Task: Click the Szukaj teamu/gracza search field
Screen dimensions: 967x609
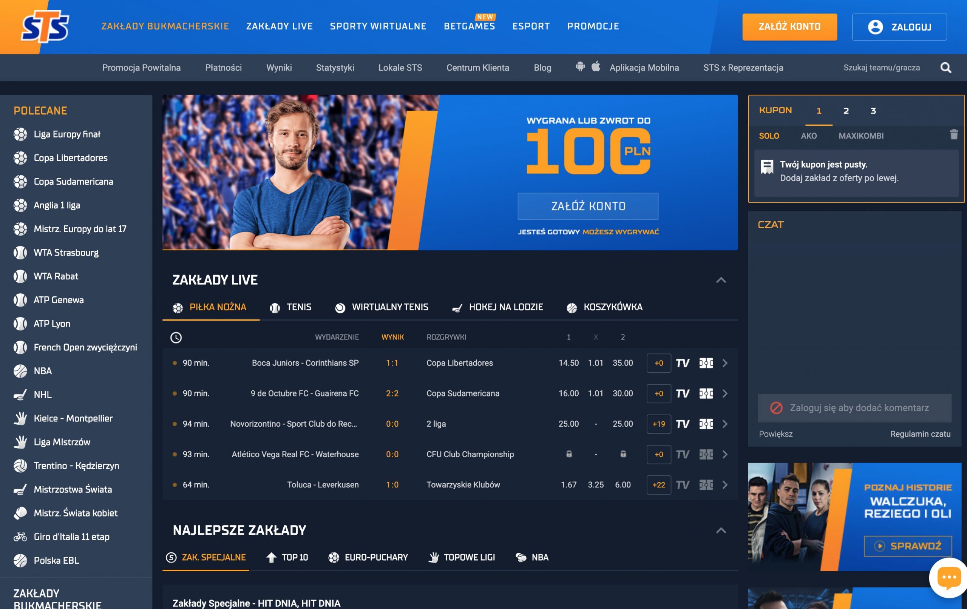Action: [881, 68]
